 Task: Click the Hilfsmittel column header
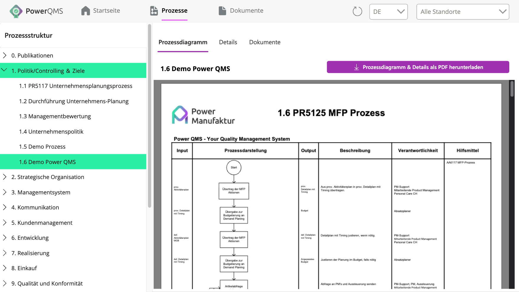point(468,150)
